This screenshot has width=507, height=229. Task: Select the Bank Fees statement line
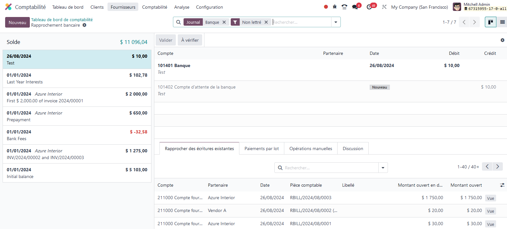coord(77,135)
